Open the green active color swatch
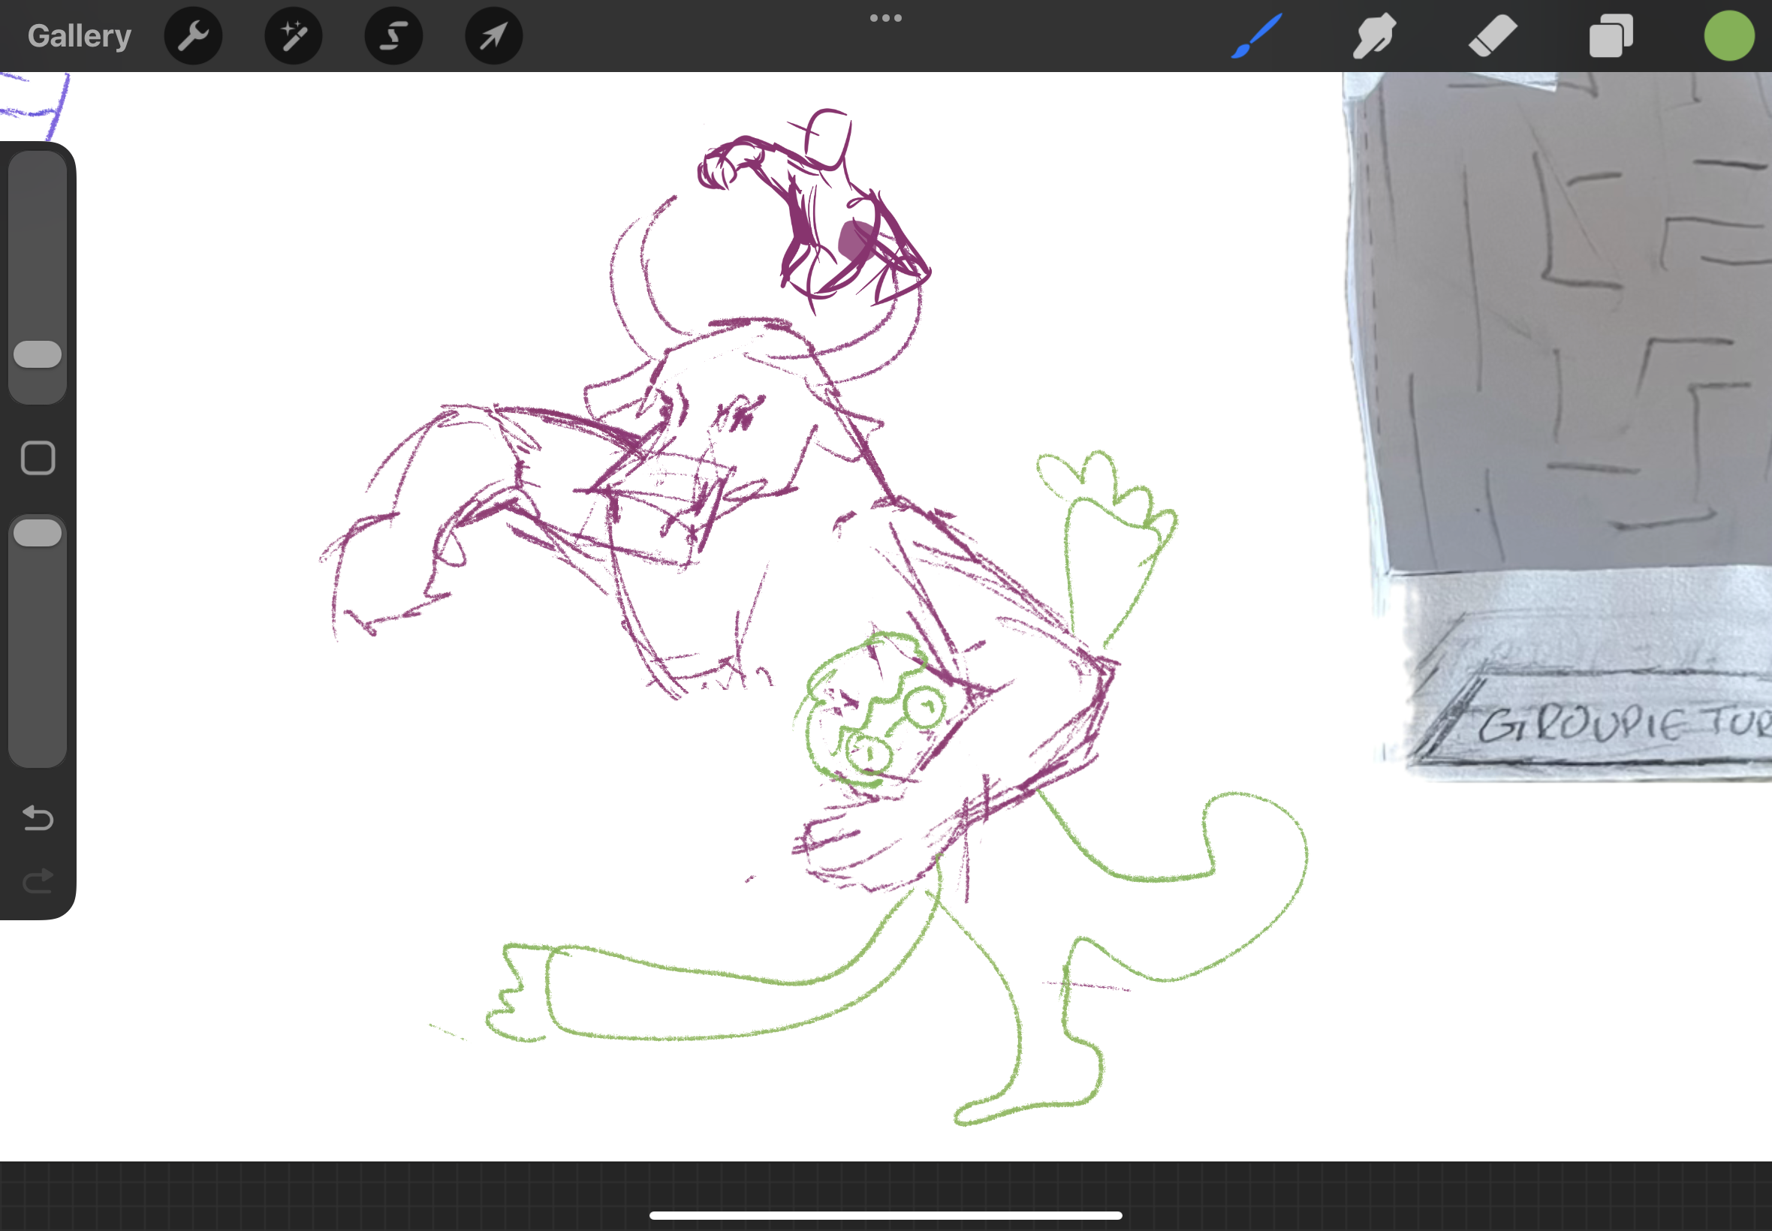Image resolution: width=1772 pixels, height=1231 pixels. (x=1728, y=35)
